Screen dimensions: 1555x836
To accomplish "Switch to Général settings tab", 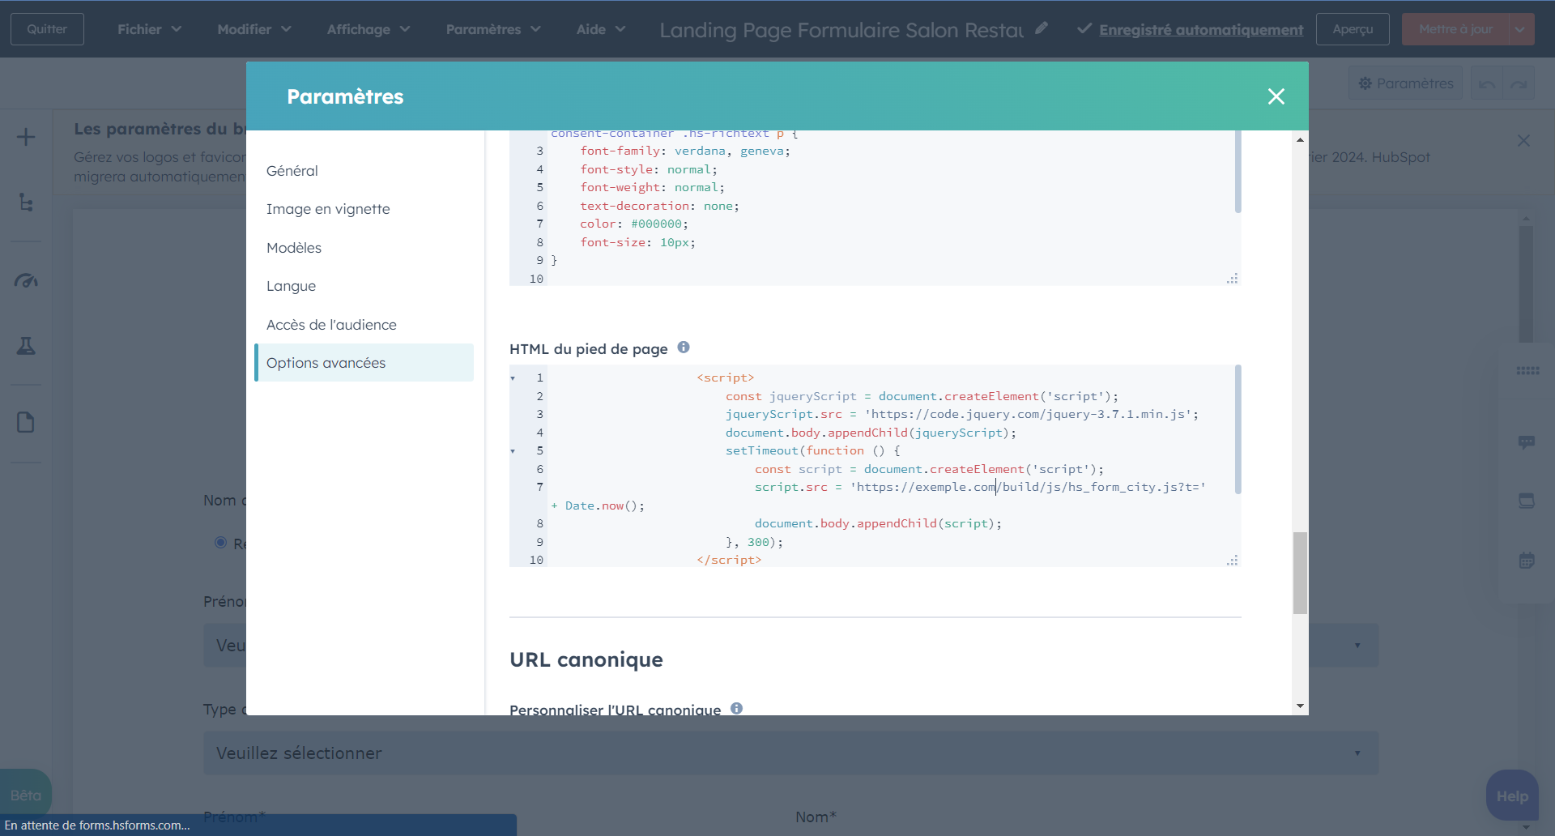I will (x=364, y=171).
